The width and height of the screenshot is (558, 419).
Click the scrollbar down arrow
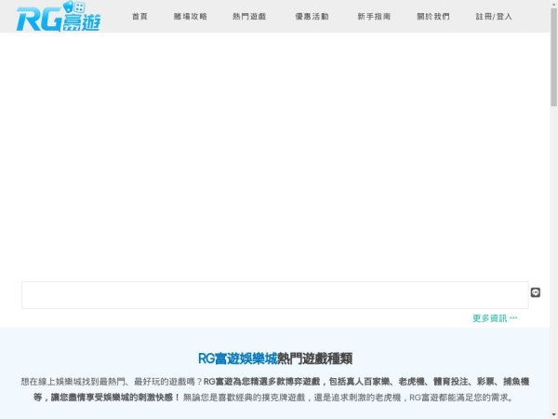click(553, 415)
